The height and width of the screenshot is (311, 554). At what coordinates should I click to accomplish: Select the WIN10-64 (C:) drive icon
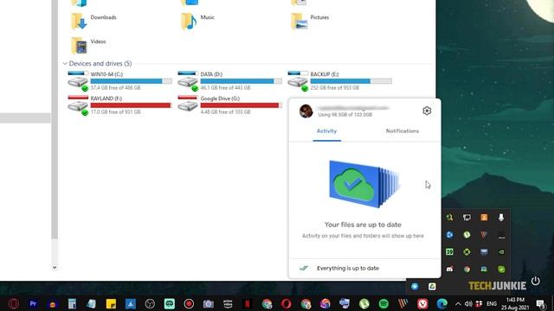tap(78, 80)
